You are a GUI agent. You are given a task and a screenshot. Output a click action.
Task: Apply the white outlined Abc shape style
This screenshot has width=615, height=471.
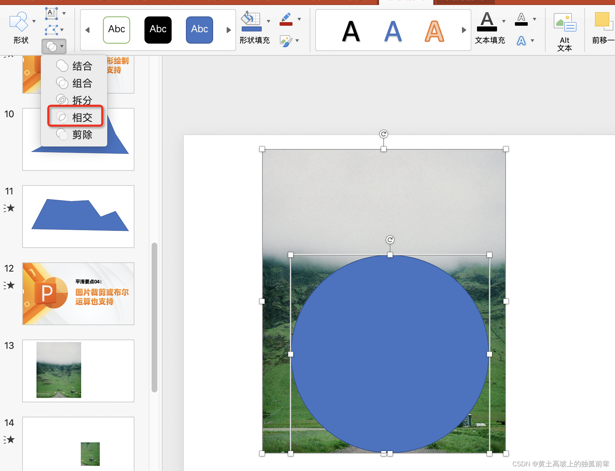coord(117,30)
